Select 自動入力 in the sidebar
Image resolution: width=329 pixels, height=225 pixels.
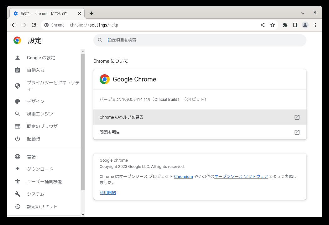click(36, 70)
